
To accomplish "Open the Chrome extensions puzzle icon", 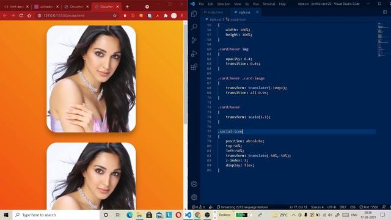I will click(166, 15).
